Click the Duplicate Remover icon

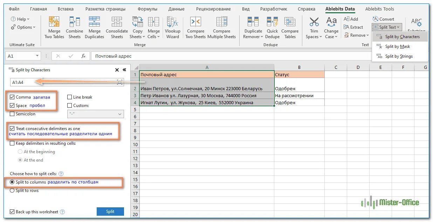tap(253, 22)
